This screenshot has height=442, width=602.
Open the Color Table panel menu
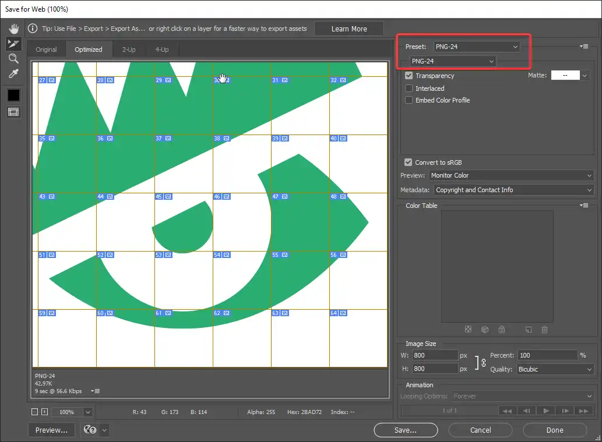tap(584, 206)
